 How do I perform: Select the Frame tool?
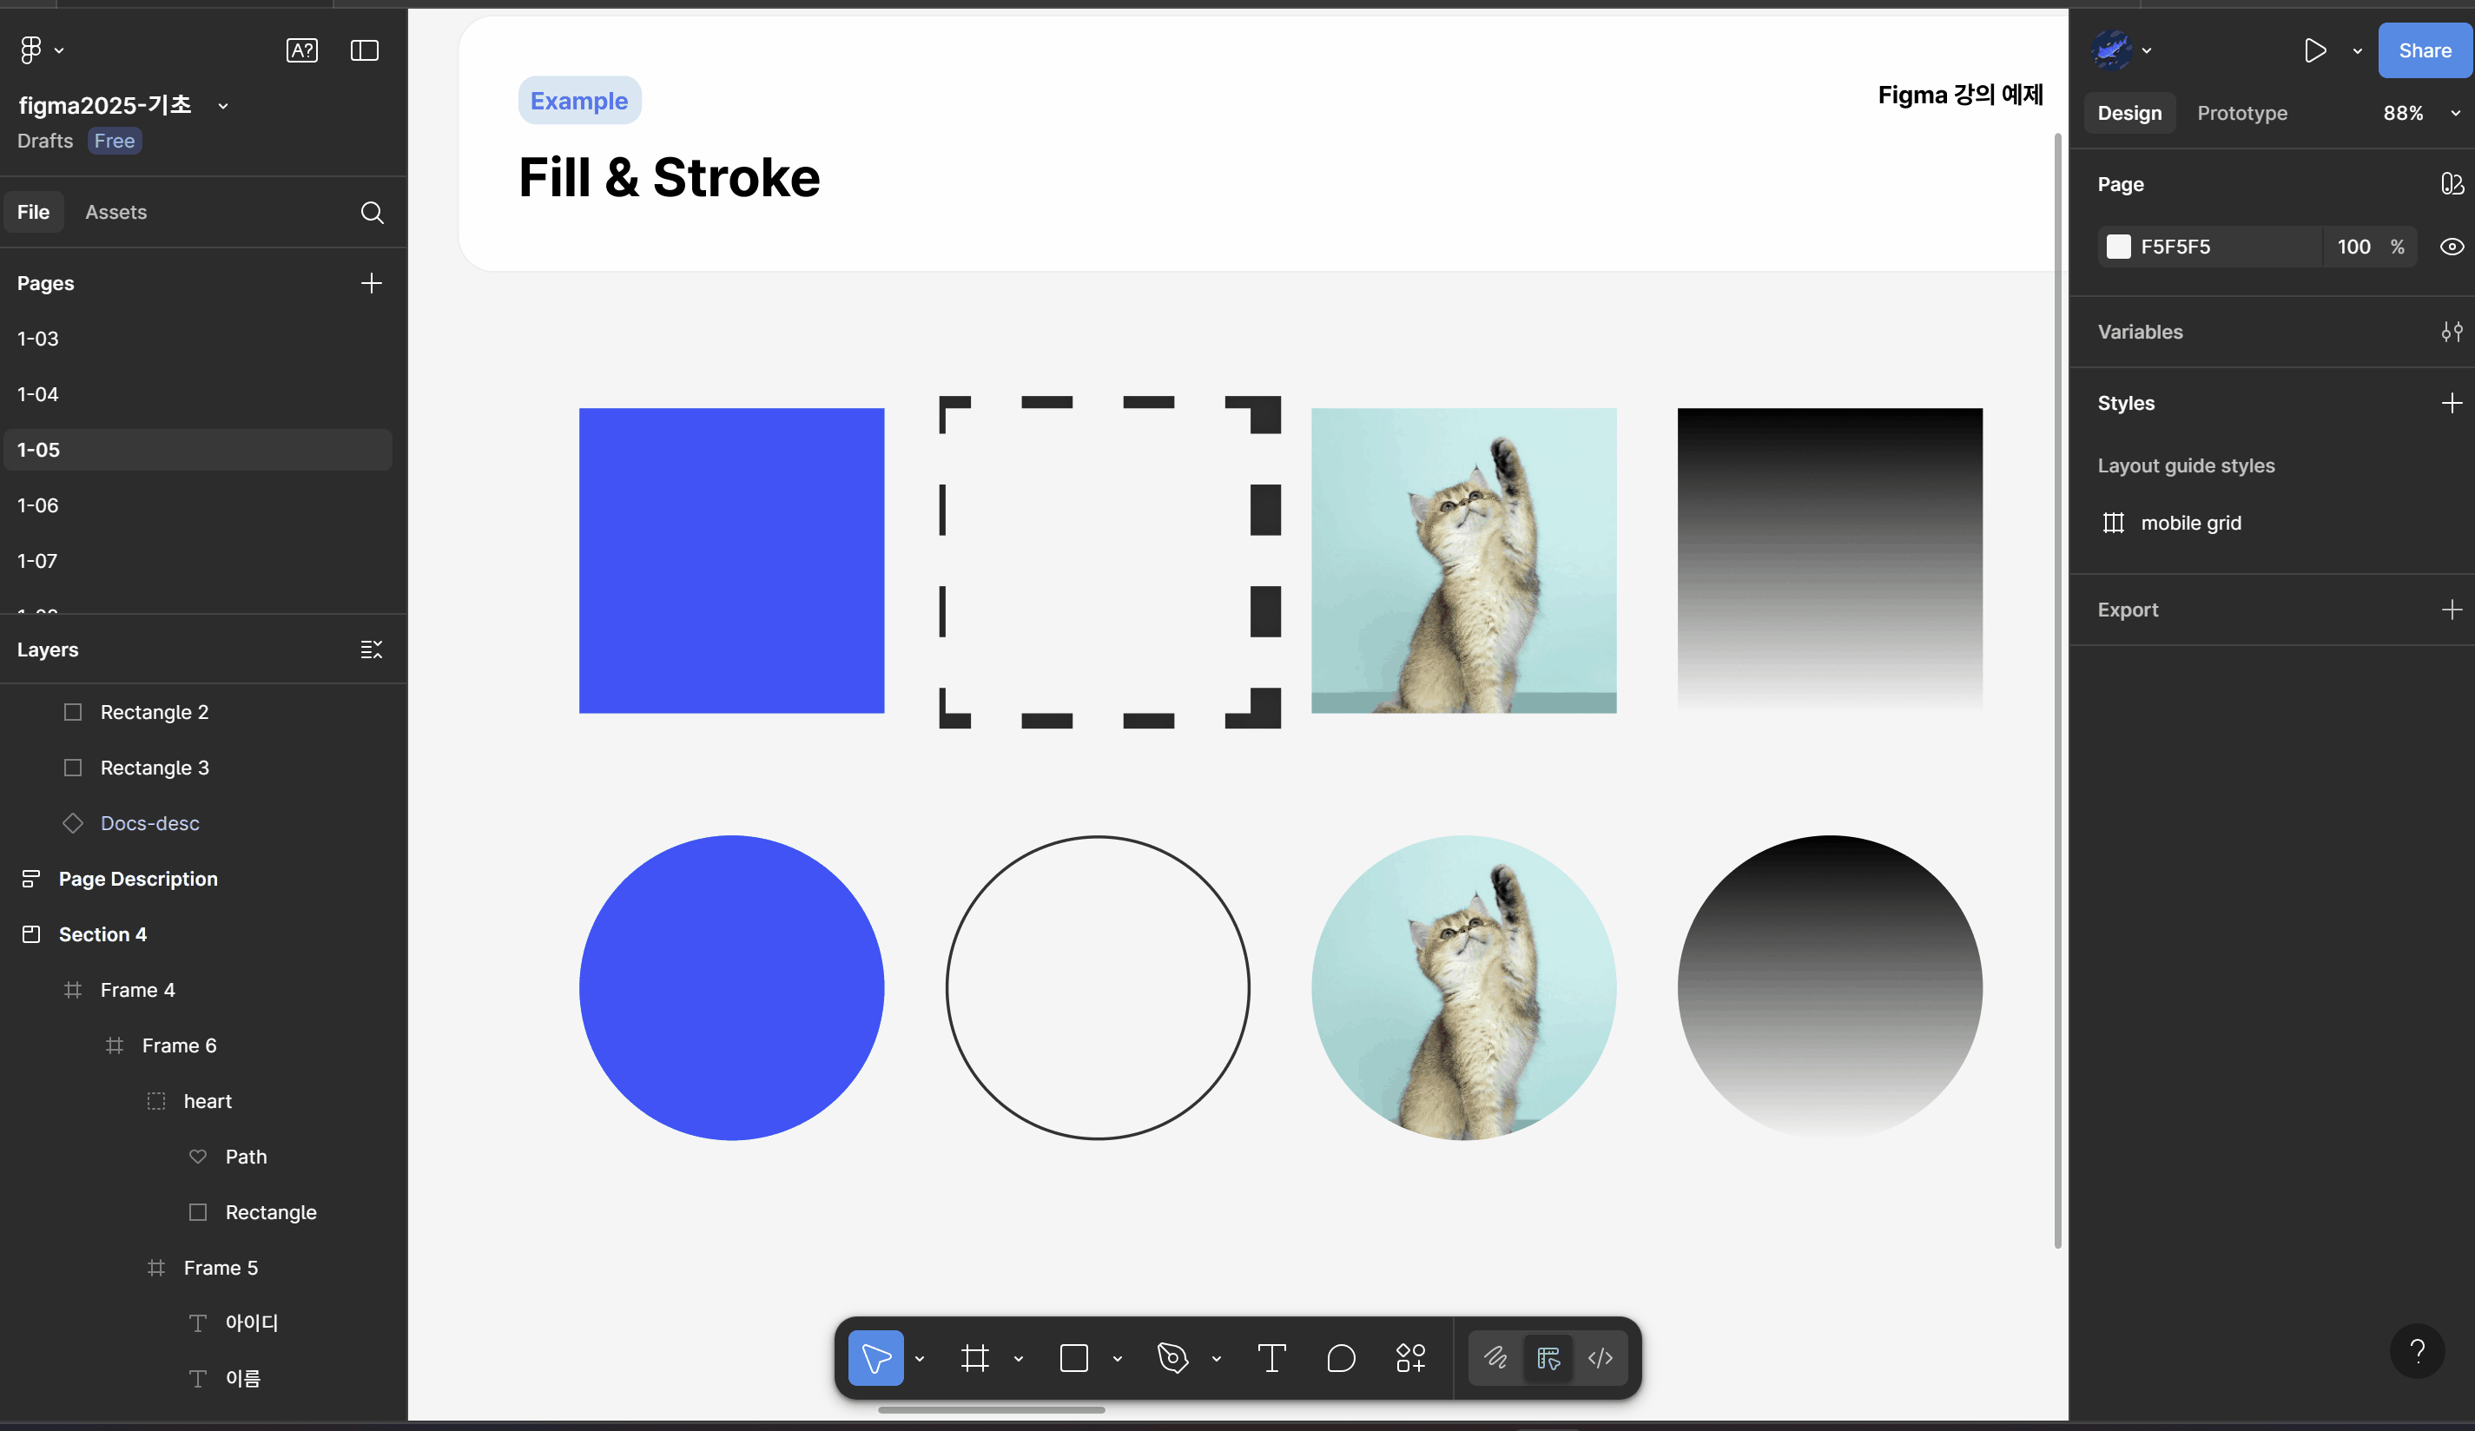974,1358
